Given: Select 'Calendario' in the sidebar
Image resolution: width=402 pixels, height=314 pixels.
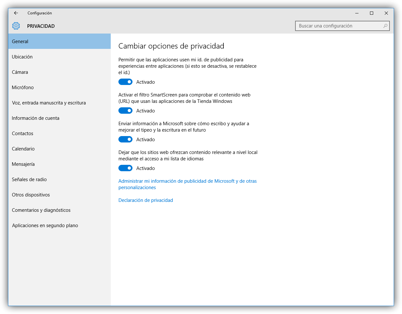Looking at the screenshot, I should tap(23, 149).
